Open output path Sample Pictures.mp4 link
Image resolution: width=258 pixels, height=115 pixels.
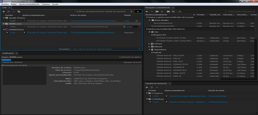[93, 21]
